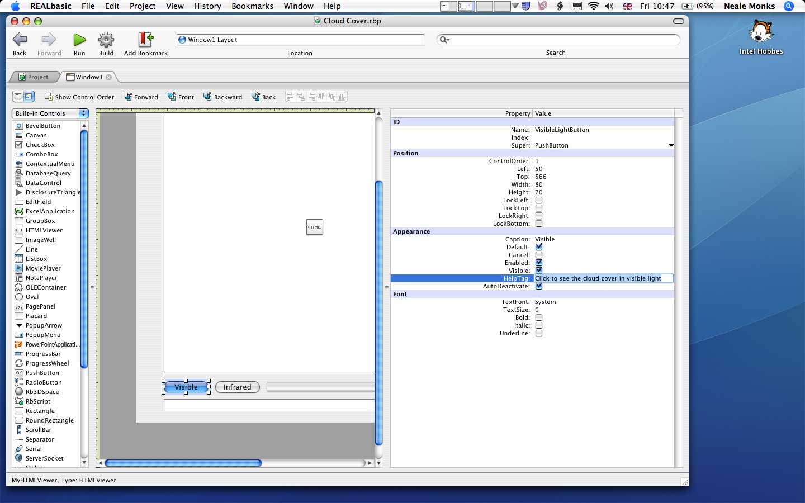Toggle the Bold checkbox in Font section
Viewport: 805px width, 503px height.
(539, 317)
